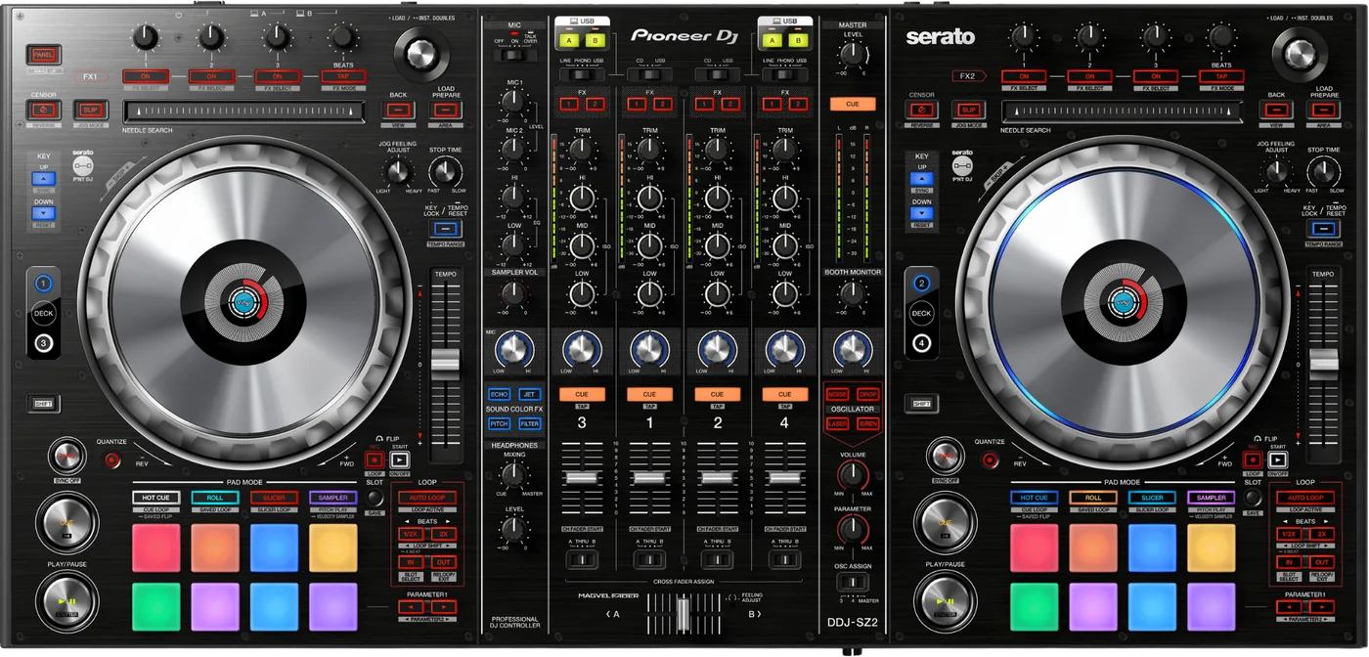The width and height of the screenshot is (1369, 657).
Task: Raise key with right deck KEY UP
Action: 922,179
